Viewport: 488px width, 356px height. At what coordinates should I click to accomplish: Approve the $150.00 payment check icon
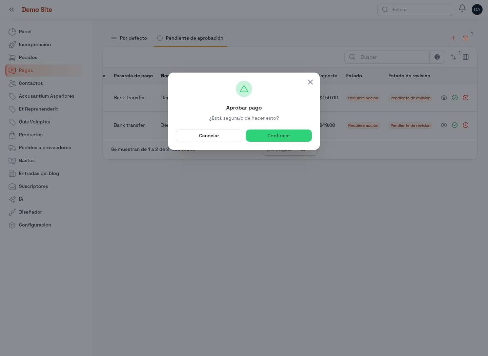[454, 98]
